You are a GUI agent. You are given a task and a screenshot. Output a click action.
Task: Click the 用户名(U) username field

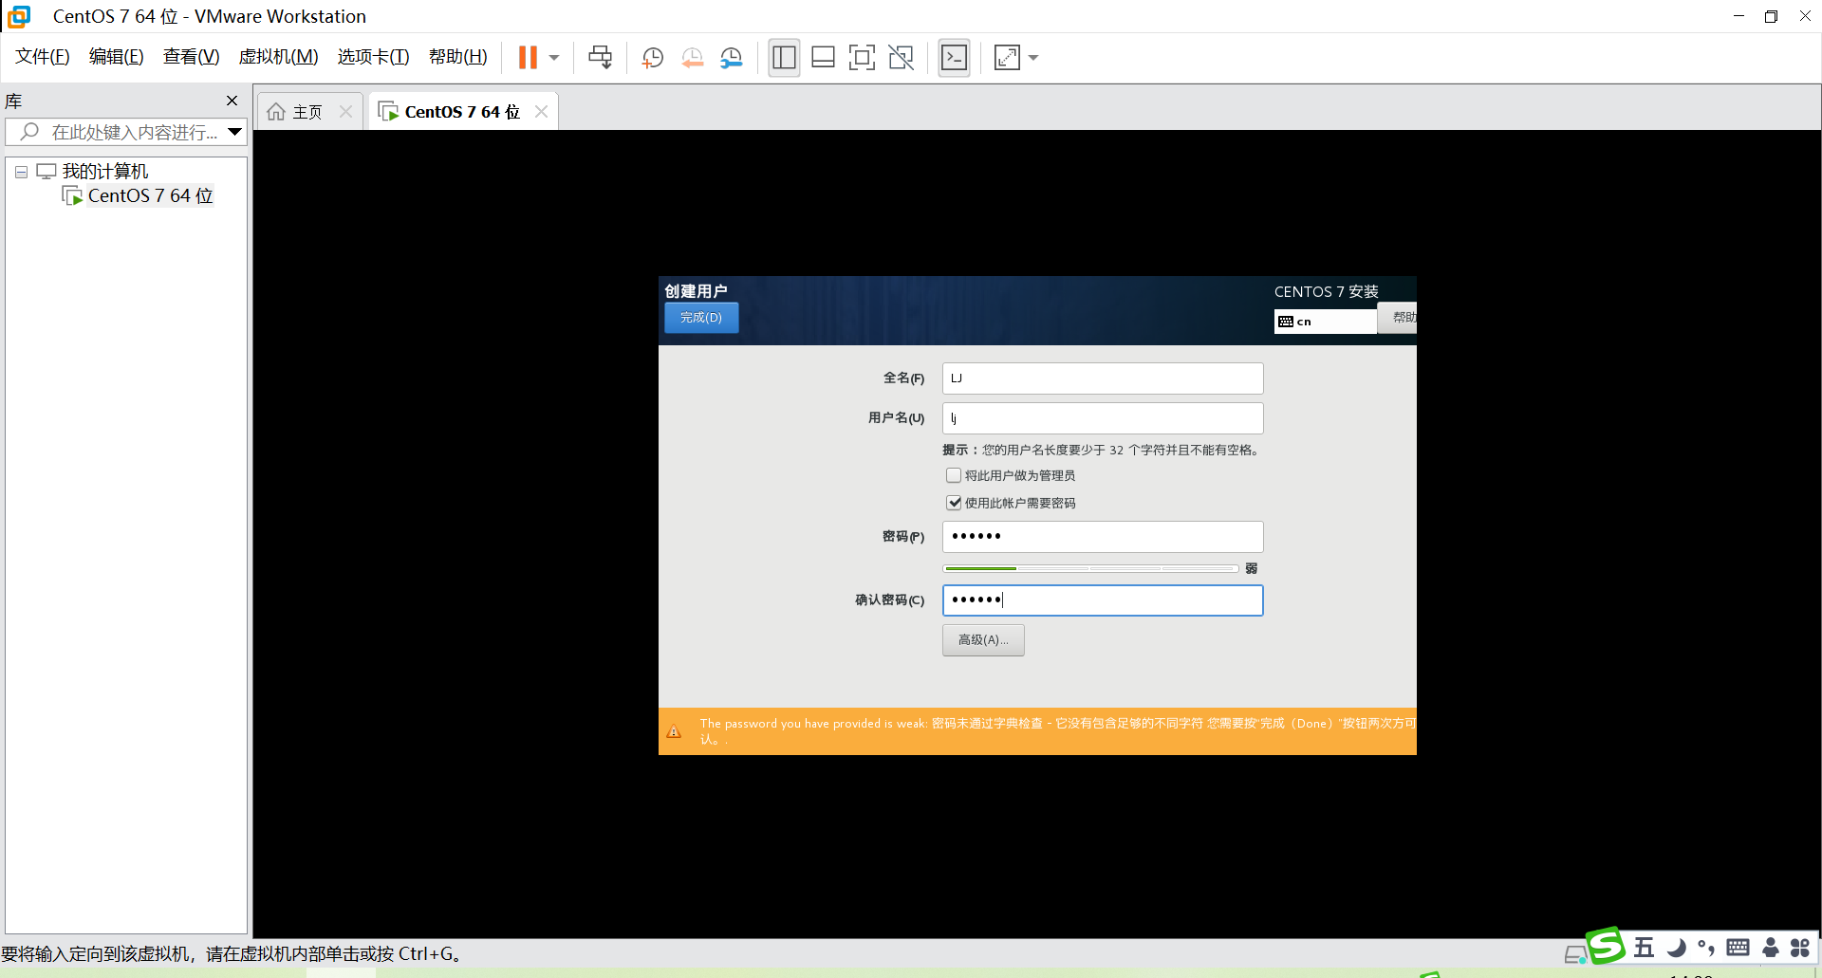pyautogui.click(x=1103, y=418)
